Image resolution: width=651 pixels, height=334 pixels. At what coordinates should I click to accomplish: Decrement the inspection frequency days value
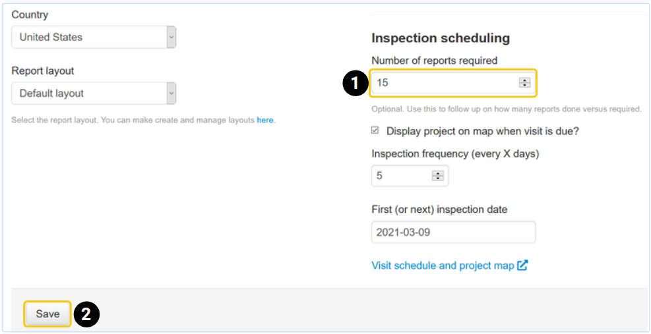coord(438,179)
